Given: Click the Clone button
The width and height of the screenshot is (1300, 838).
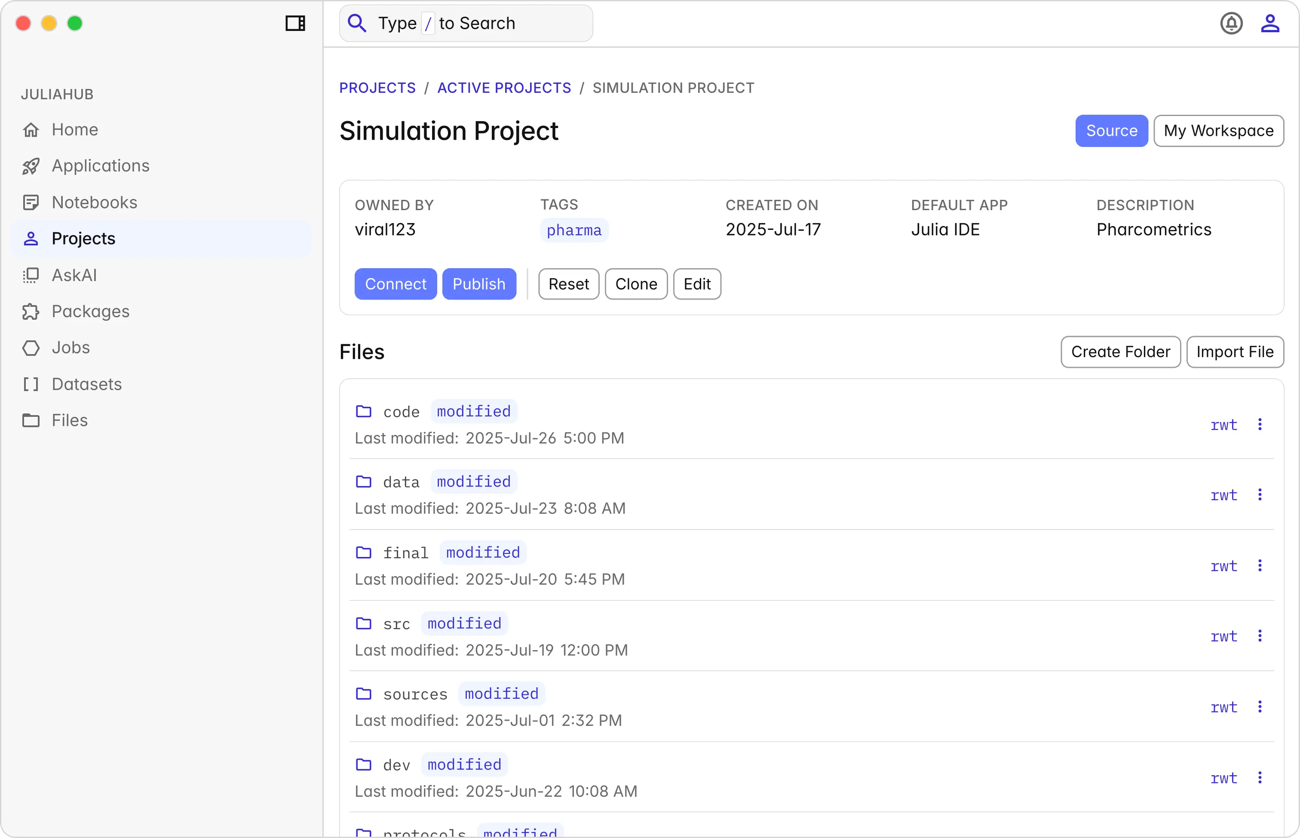Looking at the screenshot, I should (x=636, y=284).
